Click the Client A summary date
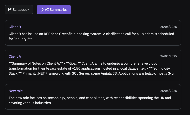 pyautogui.click(x=169, y=56)
